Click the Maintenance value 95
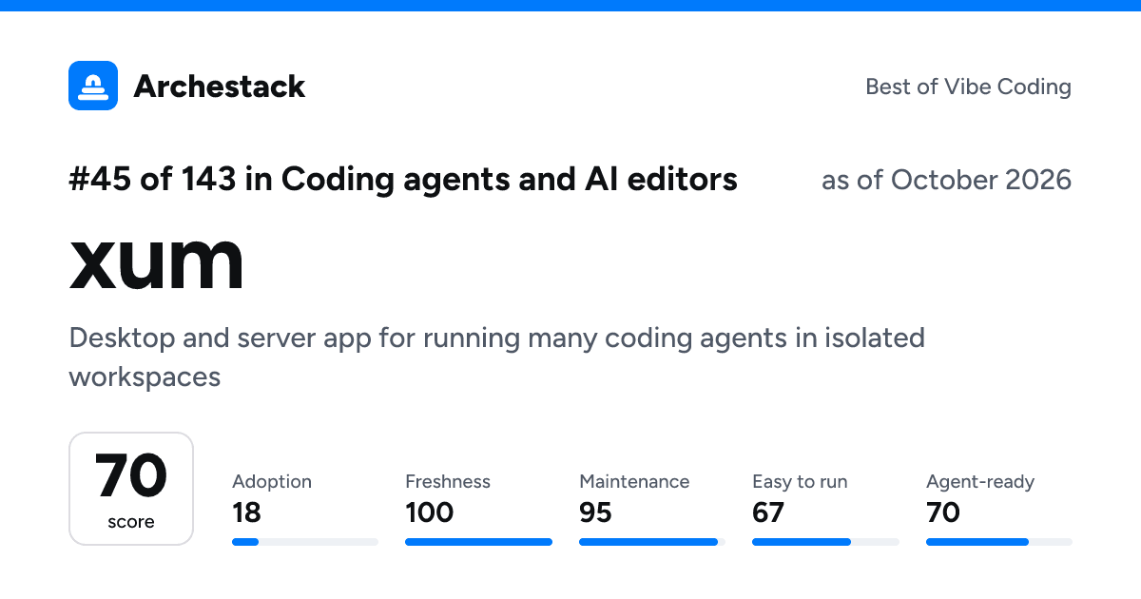The width and height of the screenshot is (1141, 599). point(595,513)
